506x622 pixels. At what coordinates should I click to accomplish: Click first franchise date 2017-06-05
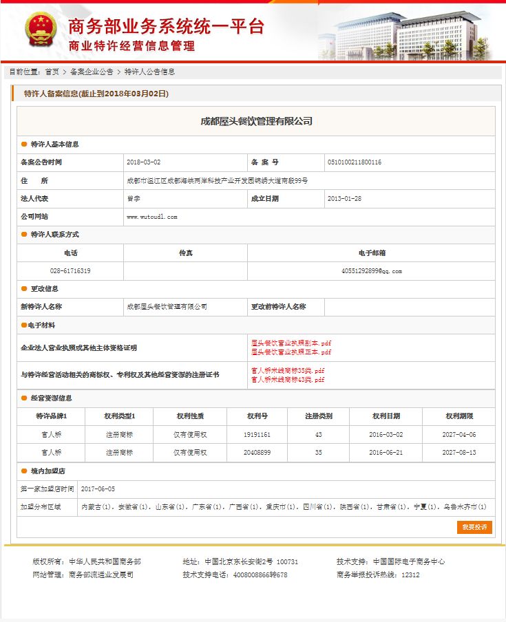(98, 489)
